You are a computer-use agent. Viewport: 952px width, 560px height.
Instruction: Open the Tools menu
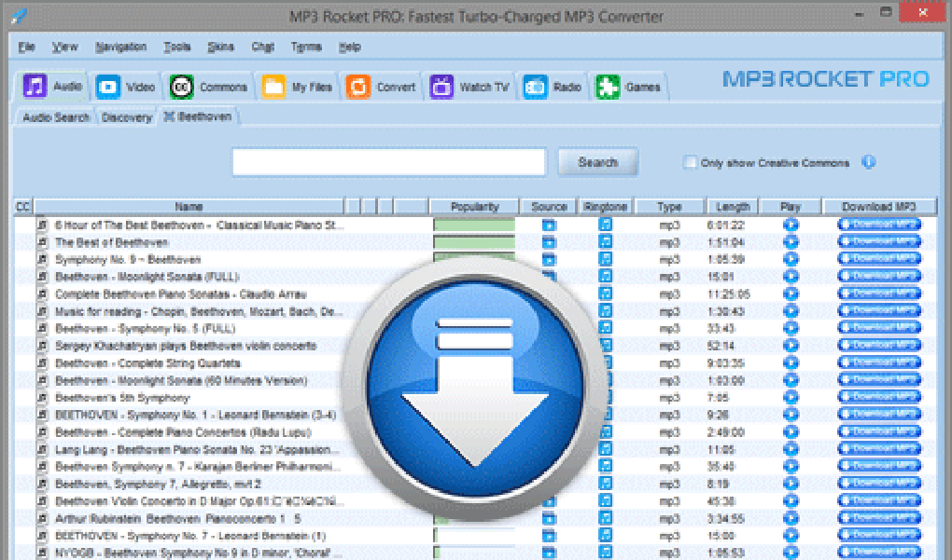pyautogui.click(x=176, y=47)
